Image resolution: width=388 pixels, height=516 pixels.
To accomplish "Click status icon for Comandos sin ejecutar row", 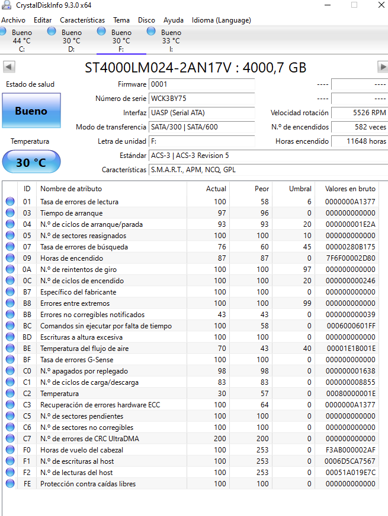I will 10,325.
